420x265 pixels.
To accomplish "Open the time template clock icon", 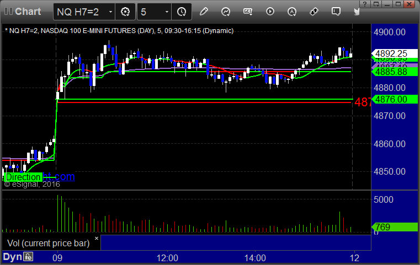I will [x=182, y=12].
